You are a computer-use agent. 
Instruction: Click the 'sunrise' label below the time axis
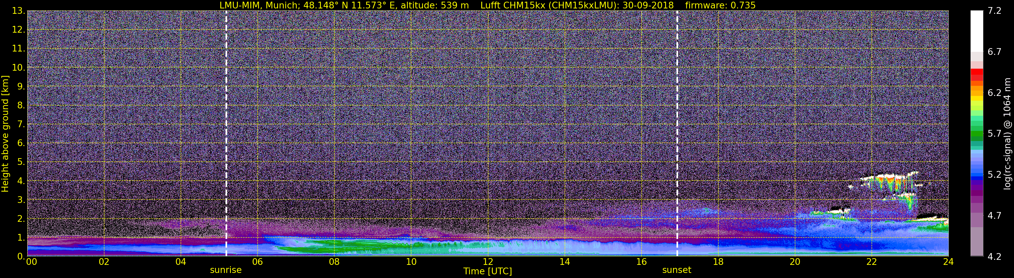pos(226,270)
